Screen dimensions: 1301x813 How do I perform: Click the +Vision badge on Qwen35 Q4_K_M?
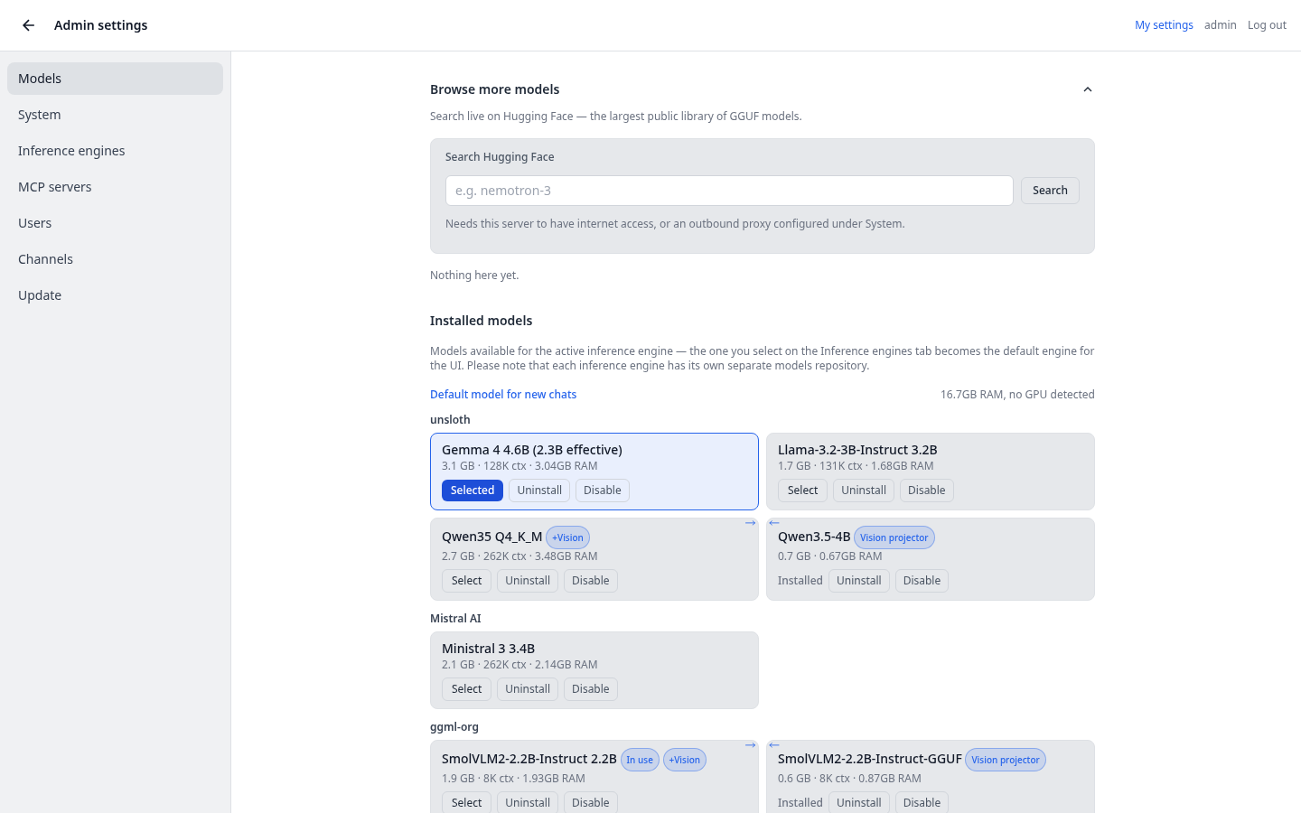pyautogui.click(x=567, y=537)
